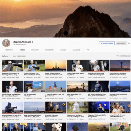Open 7 Tipps für bessere Fotos title

pyautogui.click(x=55, y=95)
